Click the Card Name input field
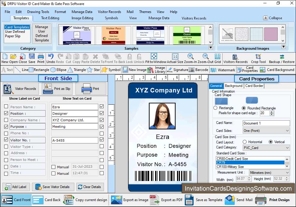Image resolution: width=296 pixels, height=207 pixels. [x=266, y=123]
